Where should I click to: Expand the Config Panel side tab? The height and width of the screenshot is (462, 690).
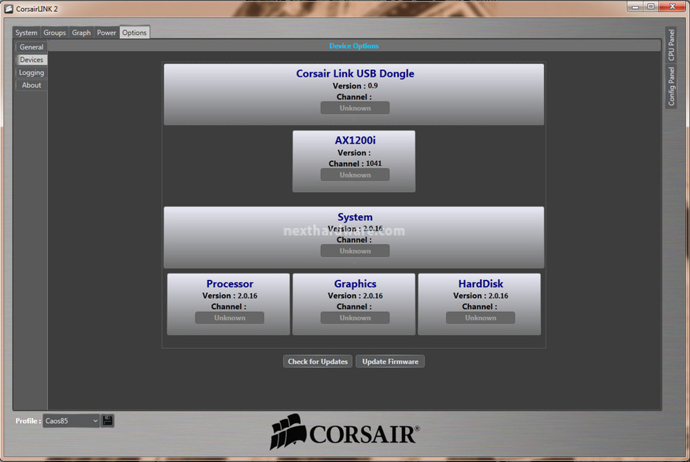click(x=671, y=86)
